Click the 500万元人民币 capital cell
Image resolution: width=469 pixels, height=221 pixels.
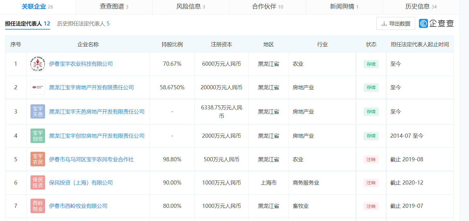pos(222,159)
